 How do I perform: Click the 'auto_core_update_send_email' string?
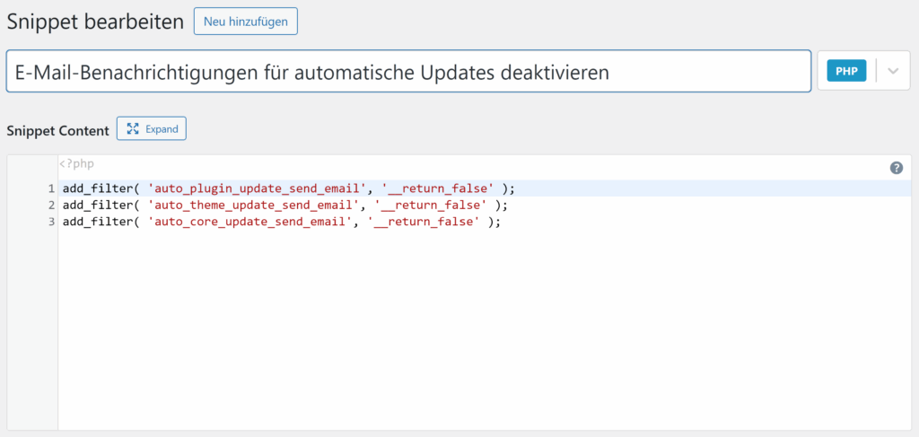[250, 222]
